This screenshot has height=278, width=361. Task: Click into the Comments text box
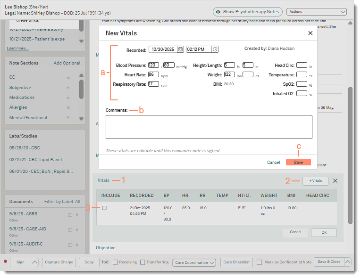click(209, 127)
